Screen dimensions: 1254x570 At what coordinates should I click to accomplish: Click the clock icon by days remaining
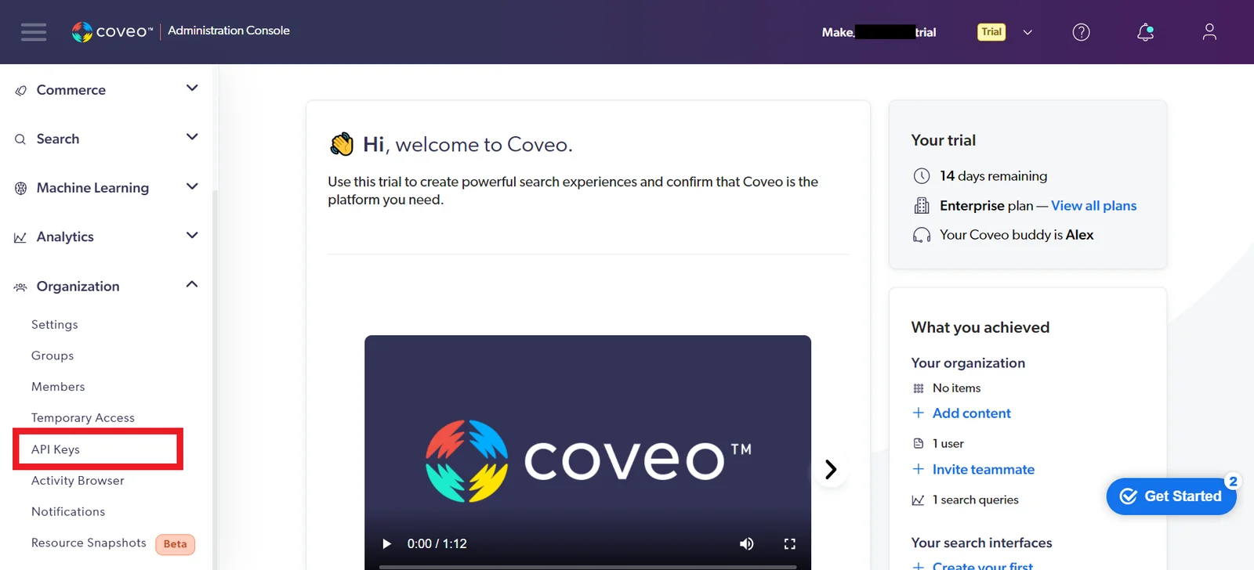(922, 176)
